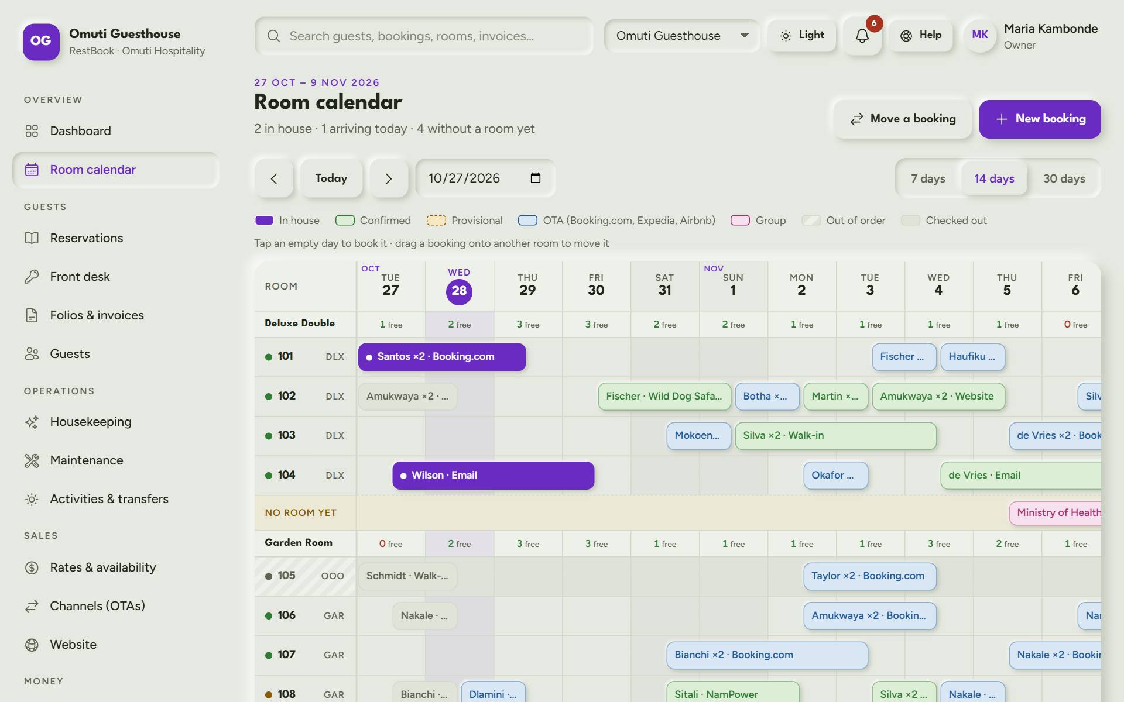
Task: Go to previous period arrow
Action: (274, 178)
